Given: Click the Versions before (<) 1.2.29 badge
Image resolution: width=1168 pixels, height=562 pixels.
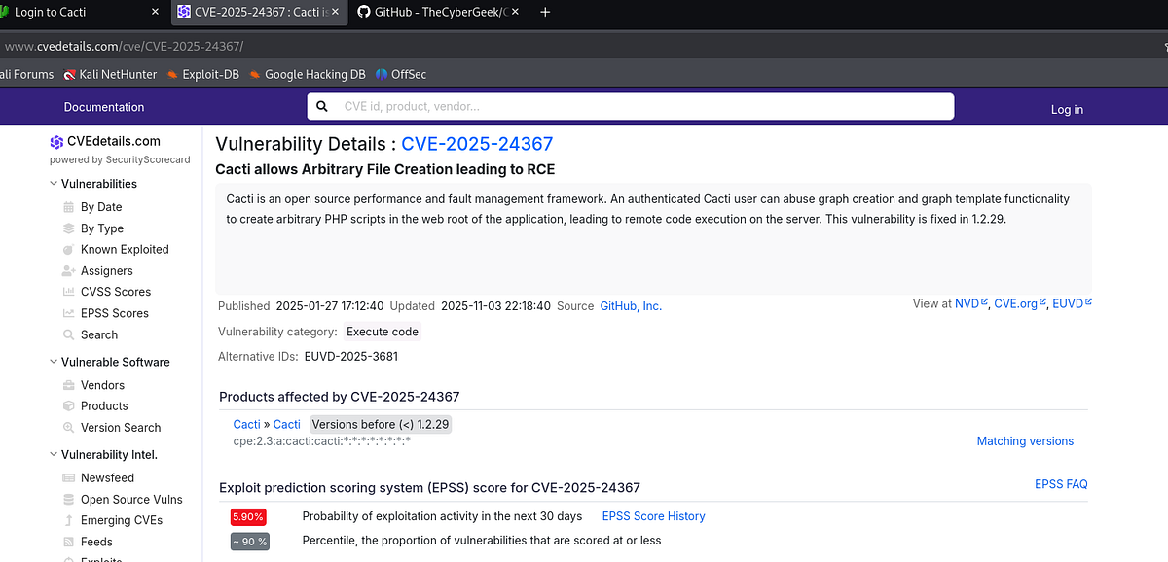Looking at the screenshot, I should [x=381, y=424].
